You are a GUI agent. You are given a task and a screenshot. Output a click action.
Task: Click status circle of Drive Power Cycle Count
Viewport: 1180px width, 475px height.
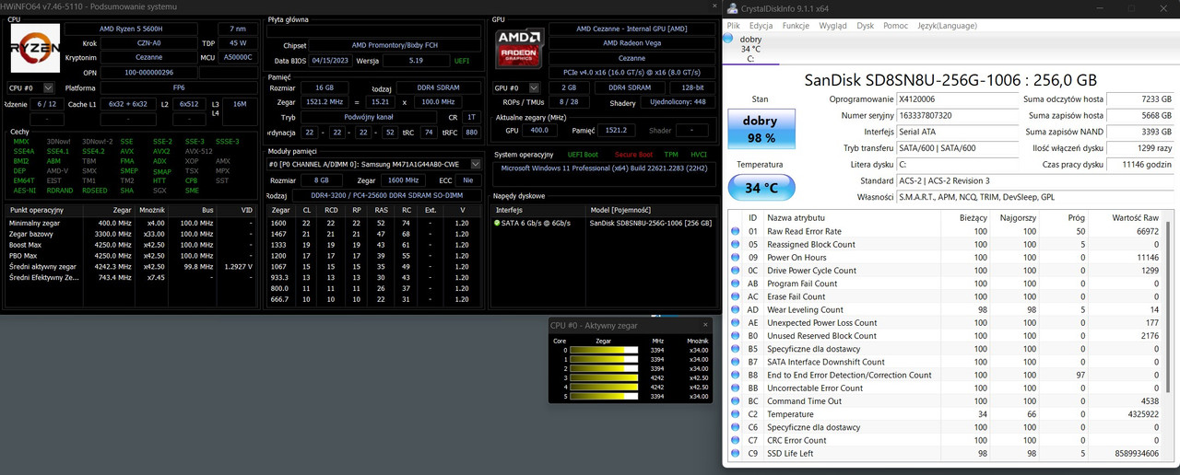click(736, 271)
